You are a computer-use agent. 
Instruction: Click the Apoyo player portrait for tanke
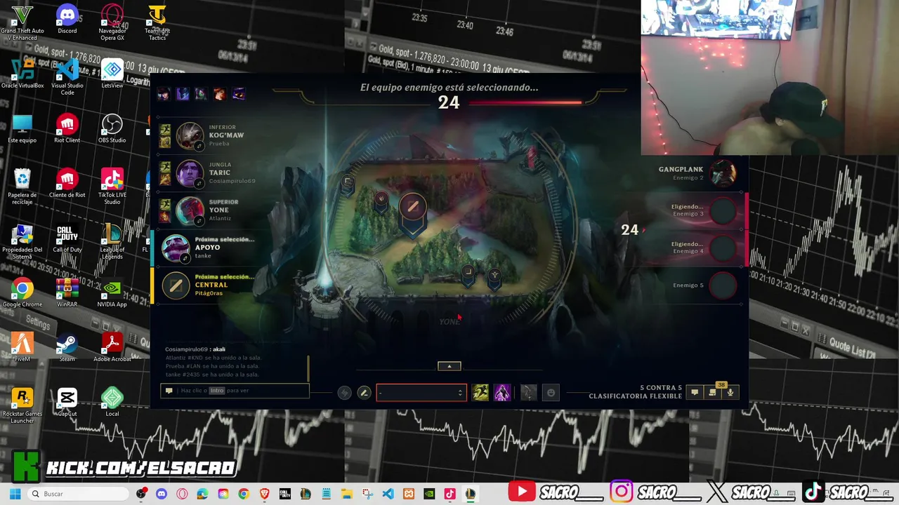(176, 248)
